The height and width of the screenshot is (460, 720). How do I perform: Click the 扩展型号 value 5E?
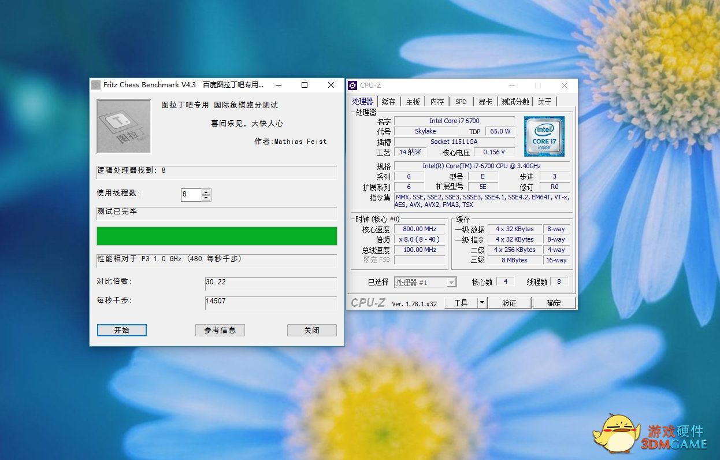coord(483,187)
